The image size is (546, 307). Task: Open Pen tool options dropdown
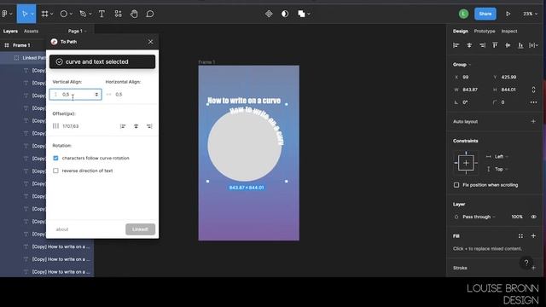(x=90, y=14)
